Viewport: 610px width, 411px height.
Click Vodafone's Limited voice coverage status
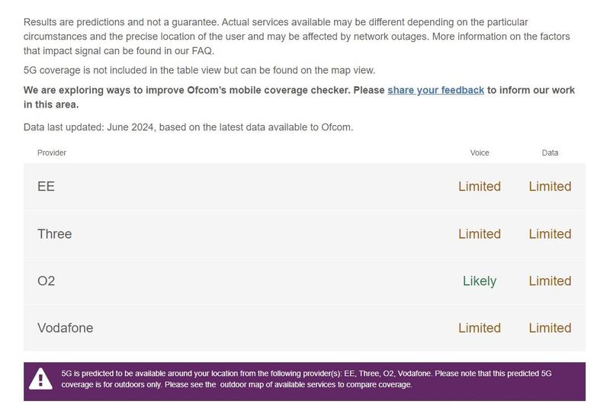[479, 329]
